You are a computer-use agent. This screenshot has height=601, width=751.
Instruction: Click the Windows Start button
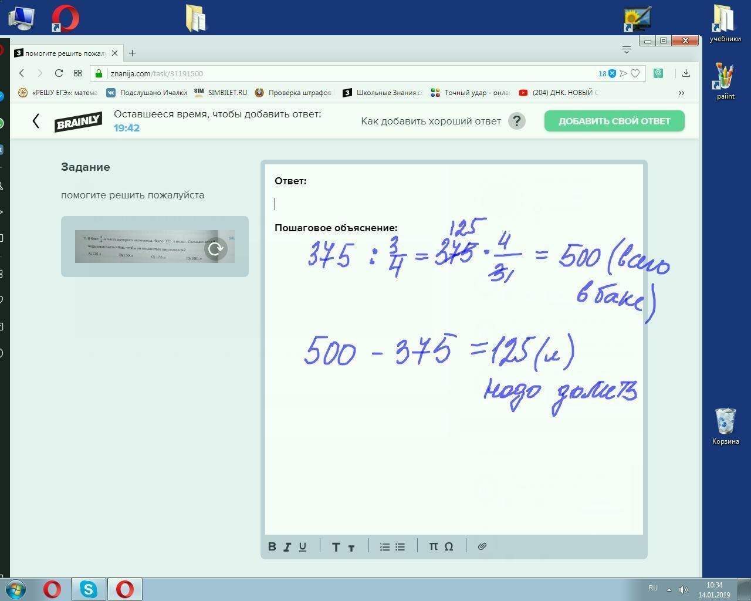click(x=16, y=589)
